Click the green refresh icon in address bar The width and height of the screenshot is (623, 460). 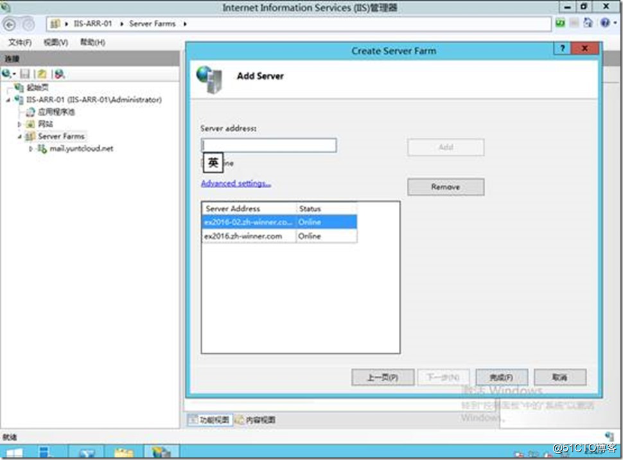point(560,23)
